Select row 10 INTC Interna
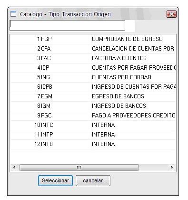 93,125
